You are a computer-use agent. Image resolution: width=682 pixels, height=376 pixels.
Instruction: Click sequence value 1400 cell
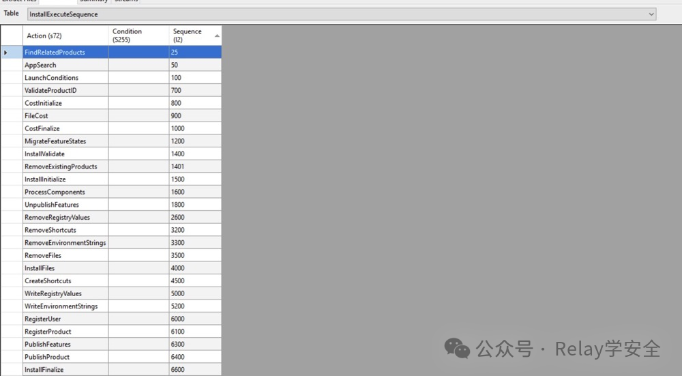click(195, 154)
